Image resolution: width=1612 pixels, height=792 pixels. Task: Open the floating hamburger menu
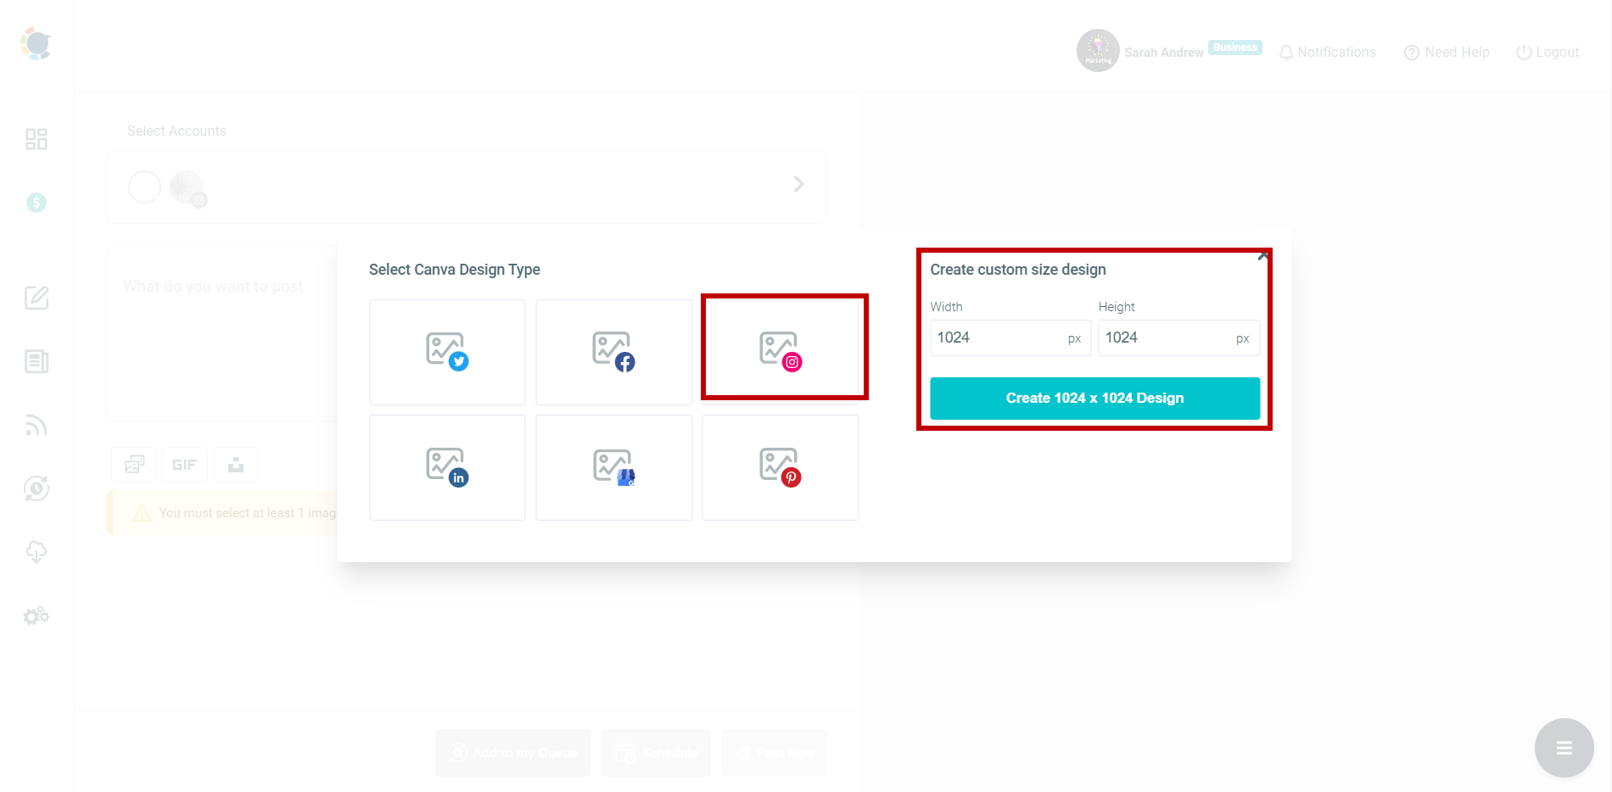1564,747
